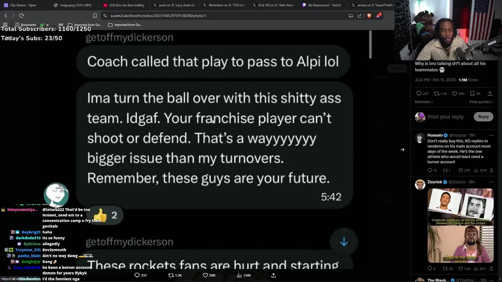The height and width of the screenshot is (282, 502).
Task: Jump down with the blue down-arrow button
Action: [x=344, y=242]
